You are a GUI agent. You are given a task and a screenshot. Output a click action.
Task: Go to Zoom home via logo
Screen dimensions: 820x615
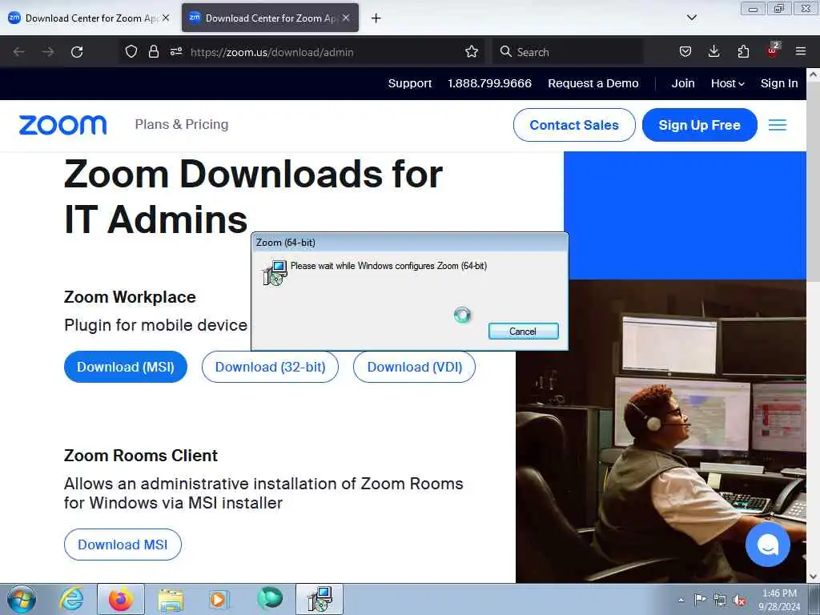[x=62, y=126]
